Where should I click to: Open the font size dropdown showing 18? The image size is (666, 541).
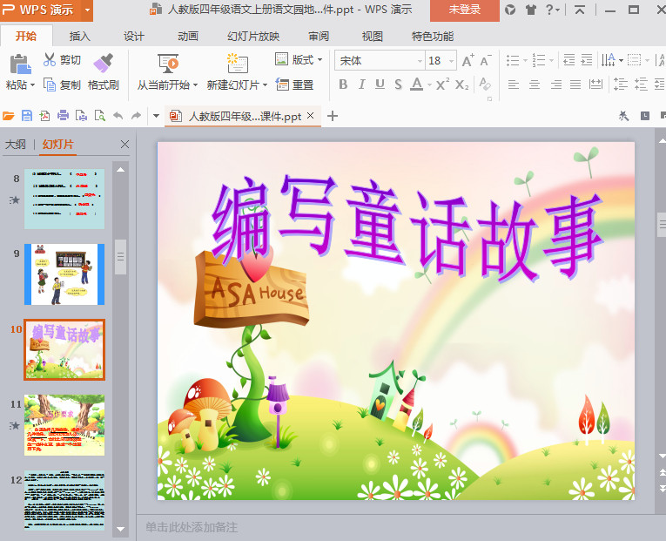tap(452, 61)
